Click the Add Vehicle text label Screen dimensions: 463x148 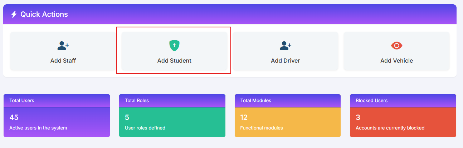coord(397,61)
